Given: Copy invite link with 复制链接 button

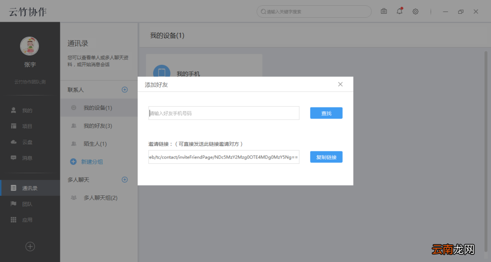Looking at the screenshot, I should [326, 157].
